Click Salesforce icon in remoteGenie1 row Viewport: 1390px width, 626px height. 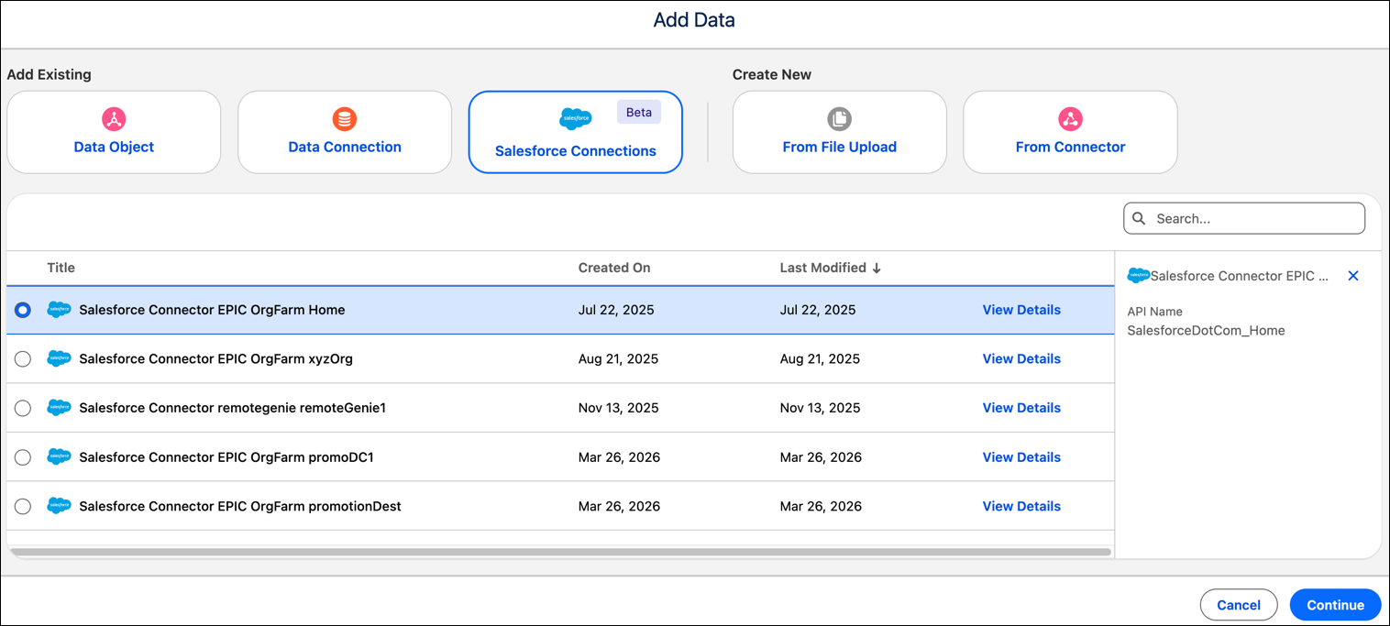tap(59, 408)
